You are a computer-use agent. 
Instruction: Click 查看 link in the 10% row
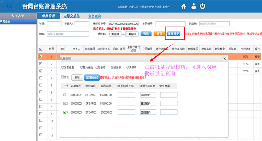point(257,64)
